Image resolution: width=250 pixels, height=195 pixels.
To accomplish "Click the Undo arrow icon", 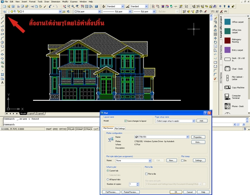I will click(50, 7).
